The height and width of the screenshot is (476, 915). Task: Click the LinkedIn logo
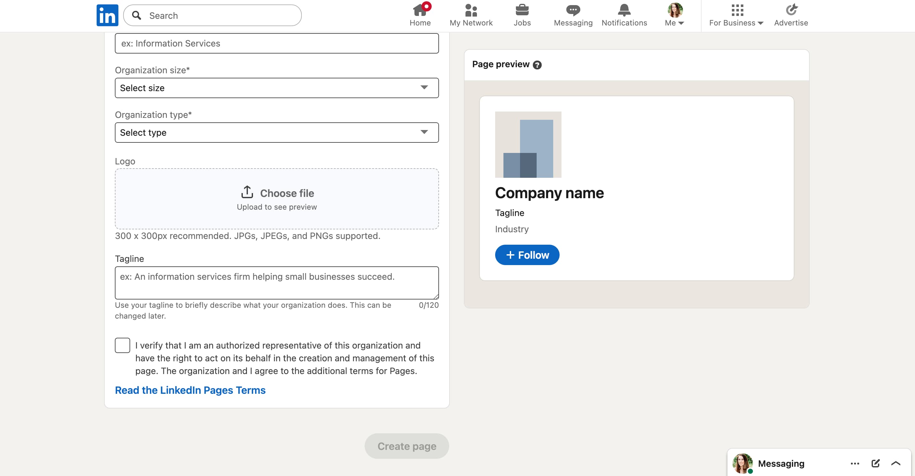(x=107, y=15)
